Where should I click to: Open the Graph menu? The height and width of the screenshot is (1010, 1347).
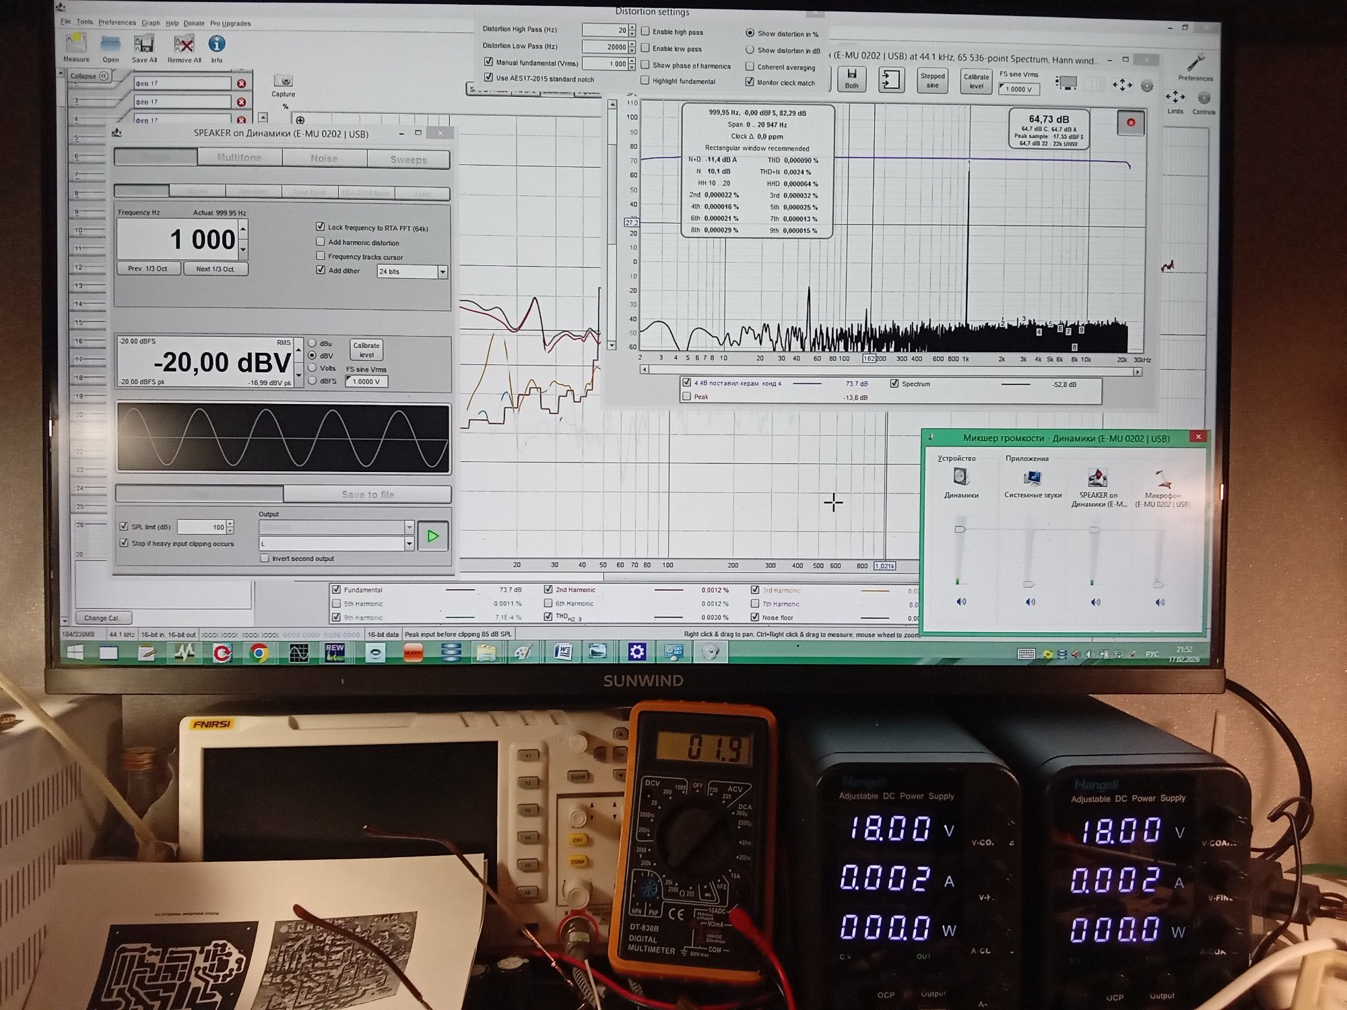(150, 23)
